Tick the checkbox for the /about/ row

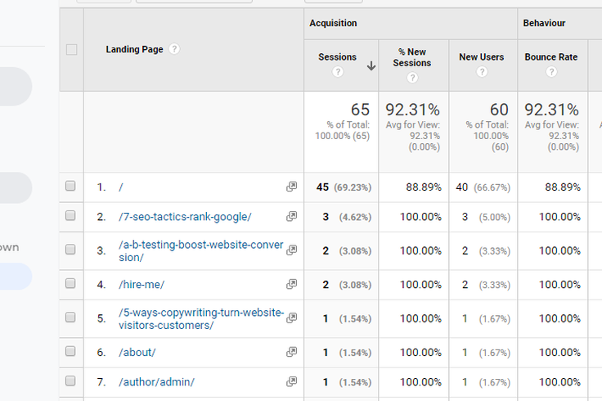(x=70, y=351)
